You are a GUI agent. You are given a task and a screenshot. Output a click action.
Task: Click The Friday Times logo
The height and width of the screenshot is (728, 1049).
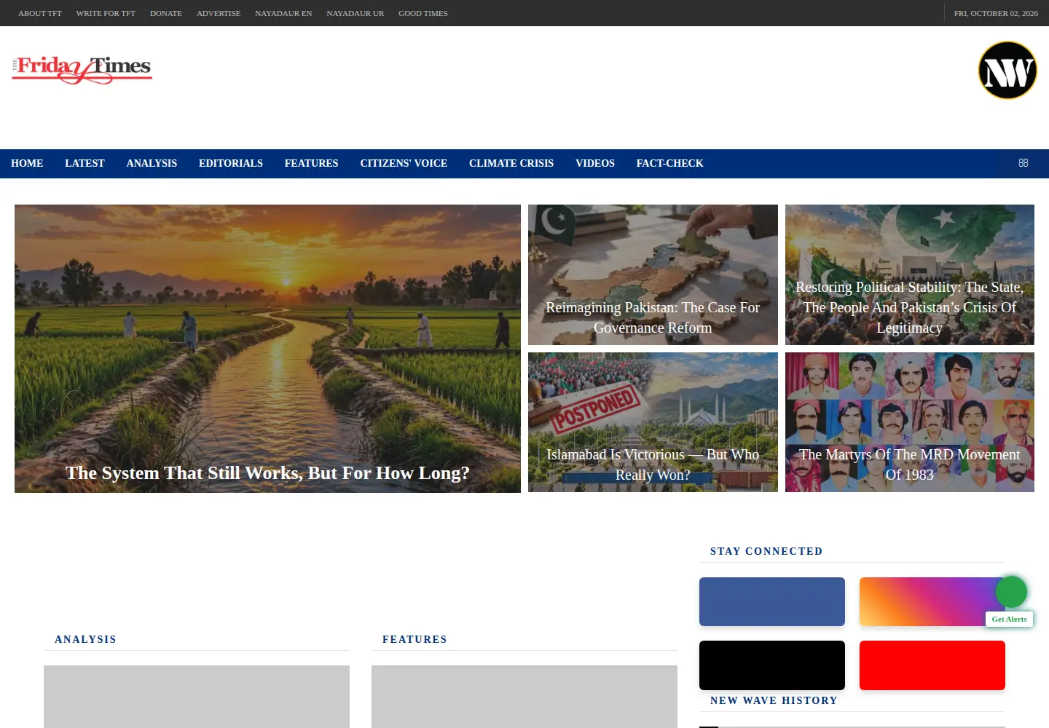82,69
